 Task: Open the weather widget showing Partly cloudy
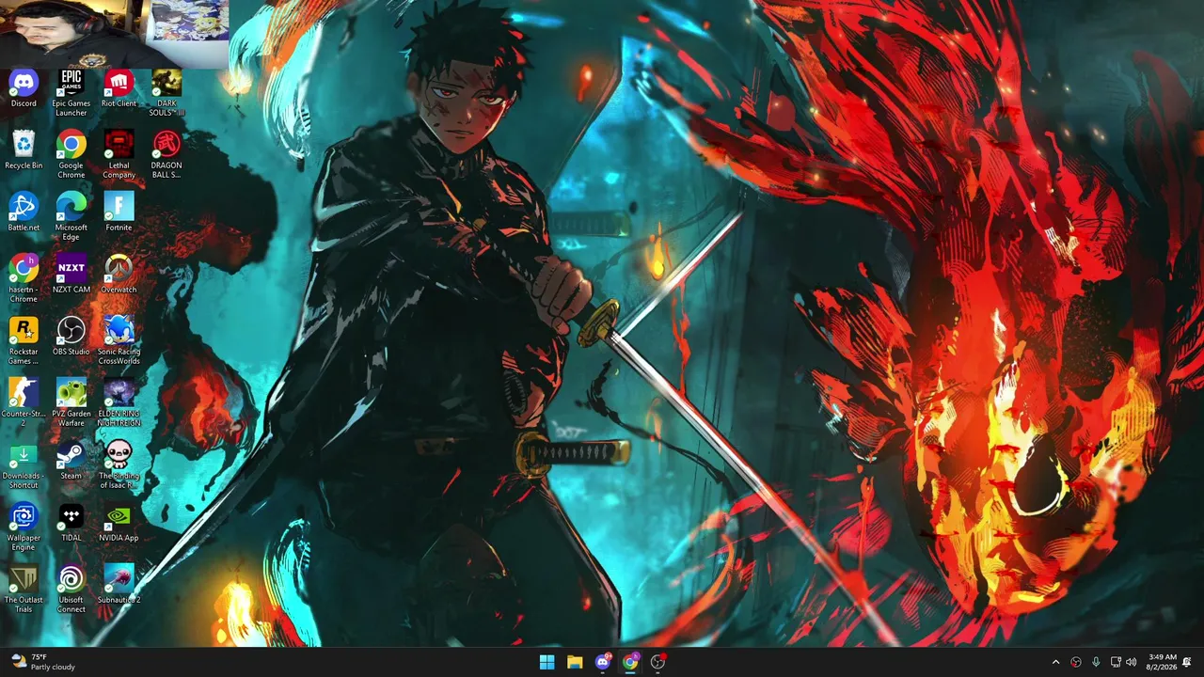click(42, 662)
